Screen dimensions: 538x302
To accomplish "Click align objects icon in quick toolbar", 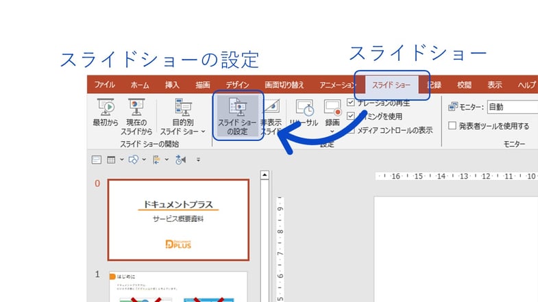I will [156, 160].
